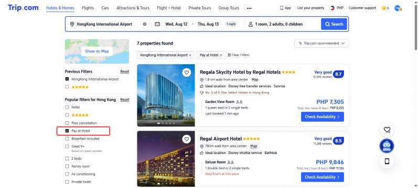The image size is (418, 188).
Task: Go to the Cars tab
Action: 105,8
